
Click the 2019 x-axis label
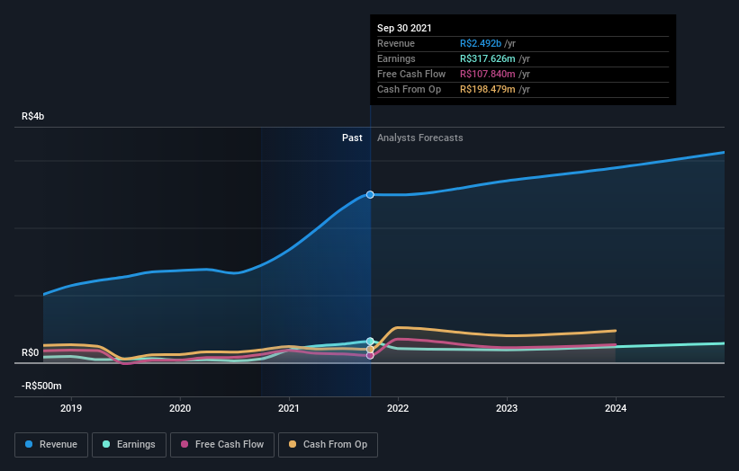pyautogui.click(x=71, y=408)
